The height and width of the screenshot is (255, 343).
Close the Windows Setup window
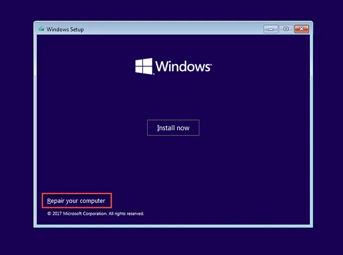pyautogui.click(x=301, y=29)
